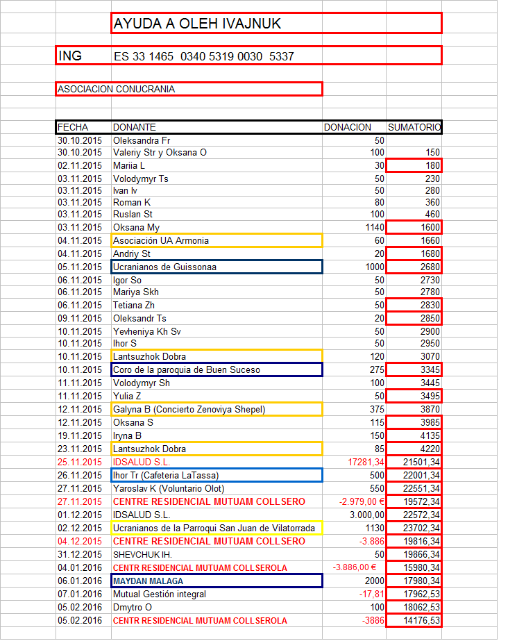This screenshot has width=517, height=641.
Task: Click the final total 14176,53 cell
Action: 414,620
